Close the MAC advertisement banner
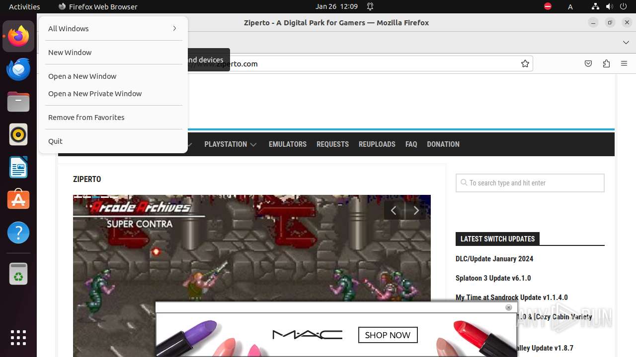 pyautogui.click(x=508, y=307)
